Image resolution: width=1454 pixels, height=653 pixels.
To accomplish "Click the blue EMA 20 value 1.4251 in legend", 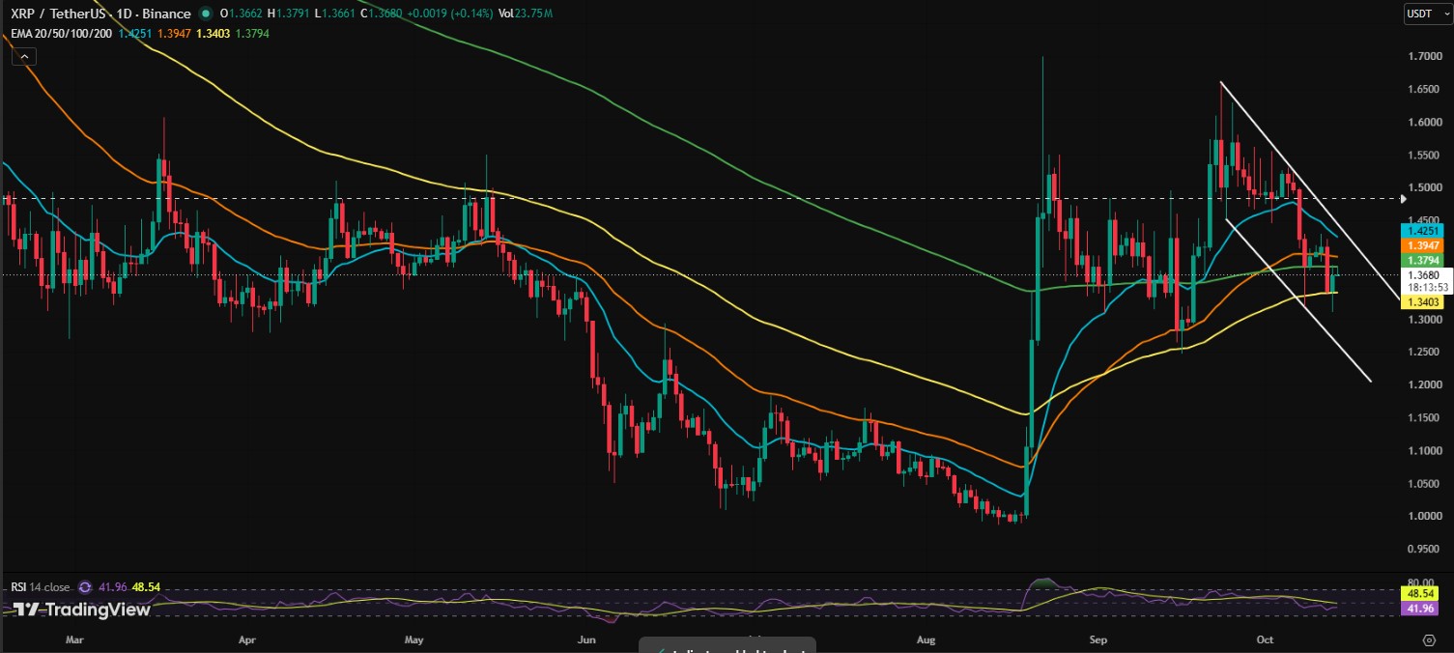I will click(x=134, y=34).
